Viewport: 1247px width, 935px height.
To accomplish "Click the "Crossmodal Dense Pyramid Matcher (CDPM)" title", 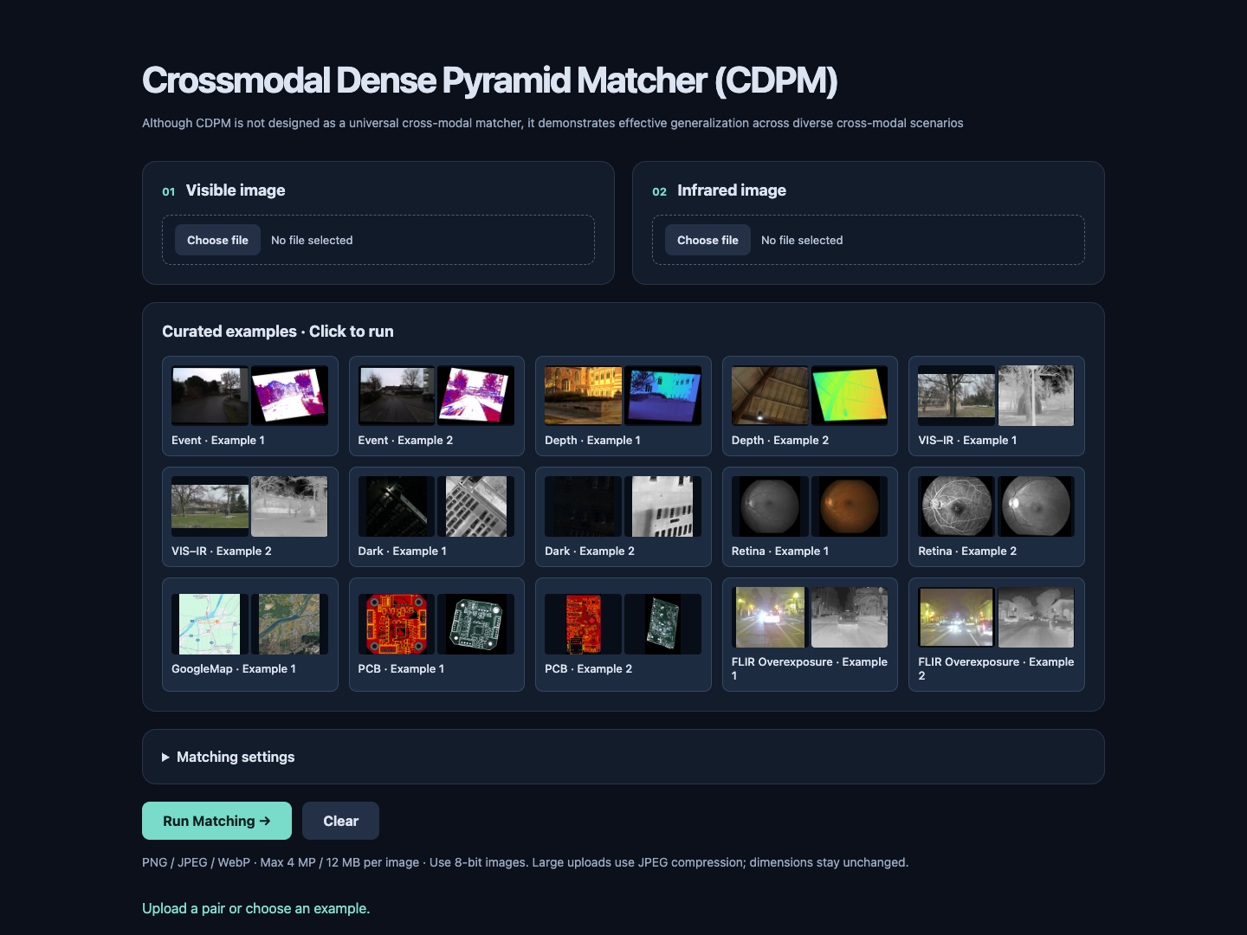I will tap(490, 81).
